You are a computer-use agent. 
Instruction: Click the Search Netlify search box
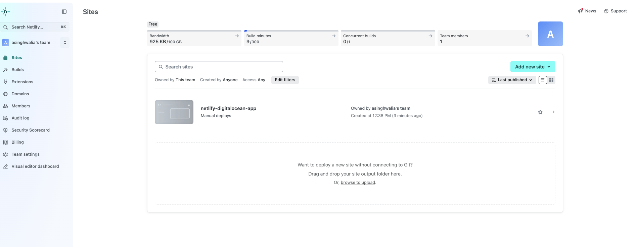(x=35, y=27)
